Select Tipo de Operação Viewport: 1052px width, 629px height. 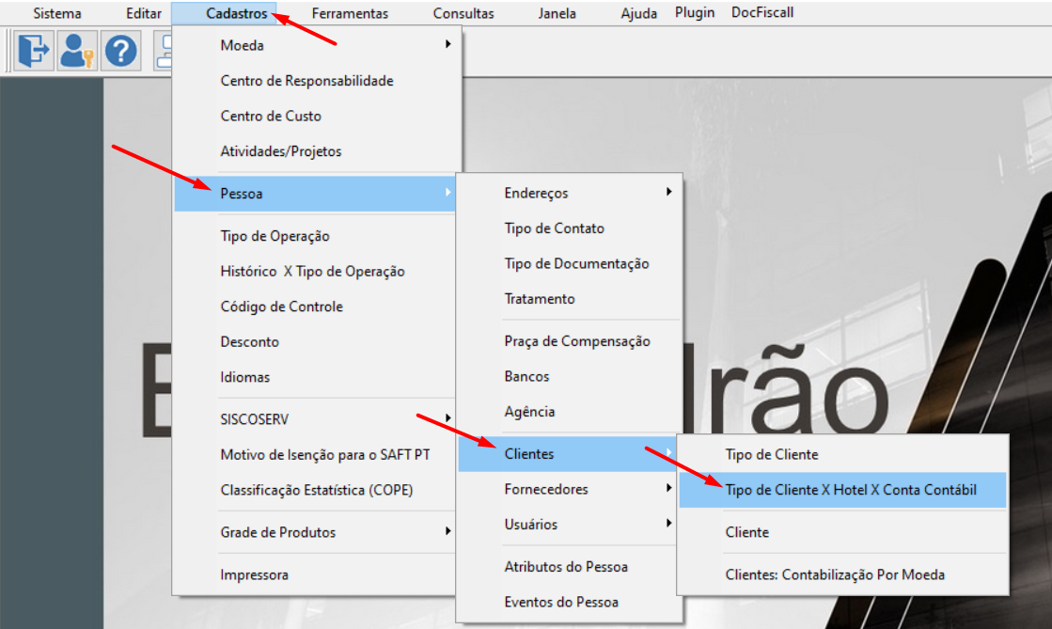(315, 236)
